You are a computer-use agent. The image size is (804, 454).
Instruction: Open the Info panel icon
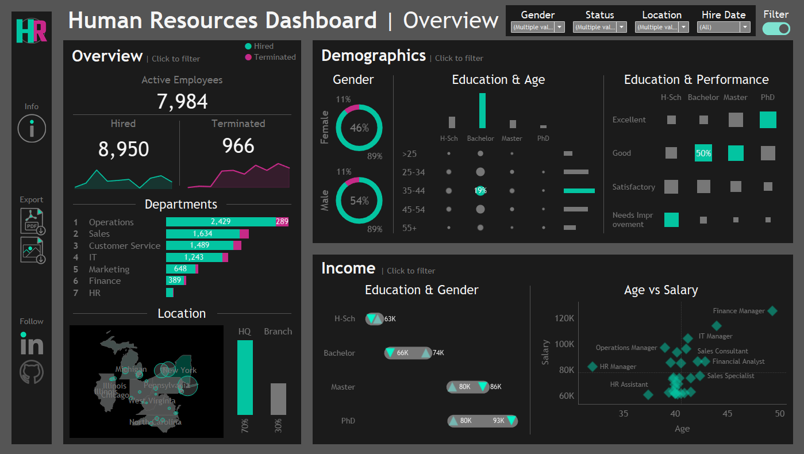tap(31, 128)
